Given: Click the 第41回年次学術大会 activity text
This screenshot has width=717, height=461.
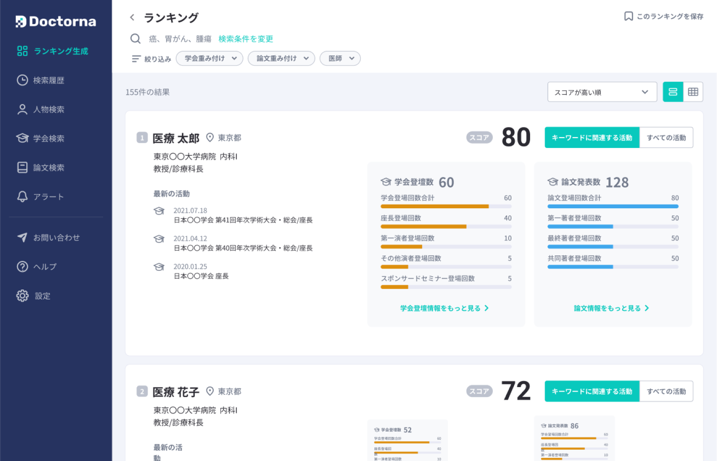Looking at the screenshot, I should [243, 220].
